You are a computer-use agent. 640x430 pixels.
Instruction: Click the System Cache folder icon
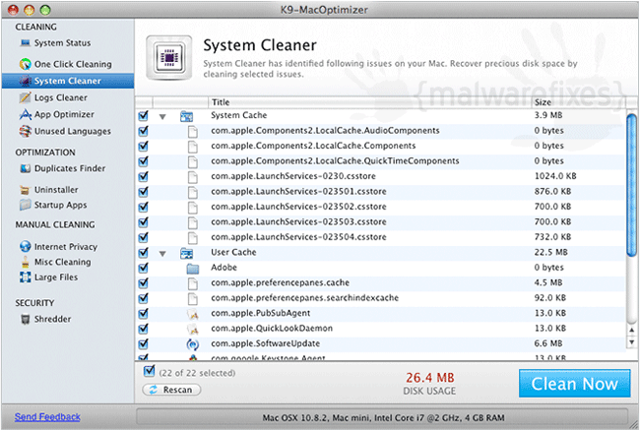186,116
